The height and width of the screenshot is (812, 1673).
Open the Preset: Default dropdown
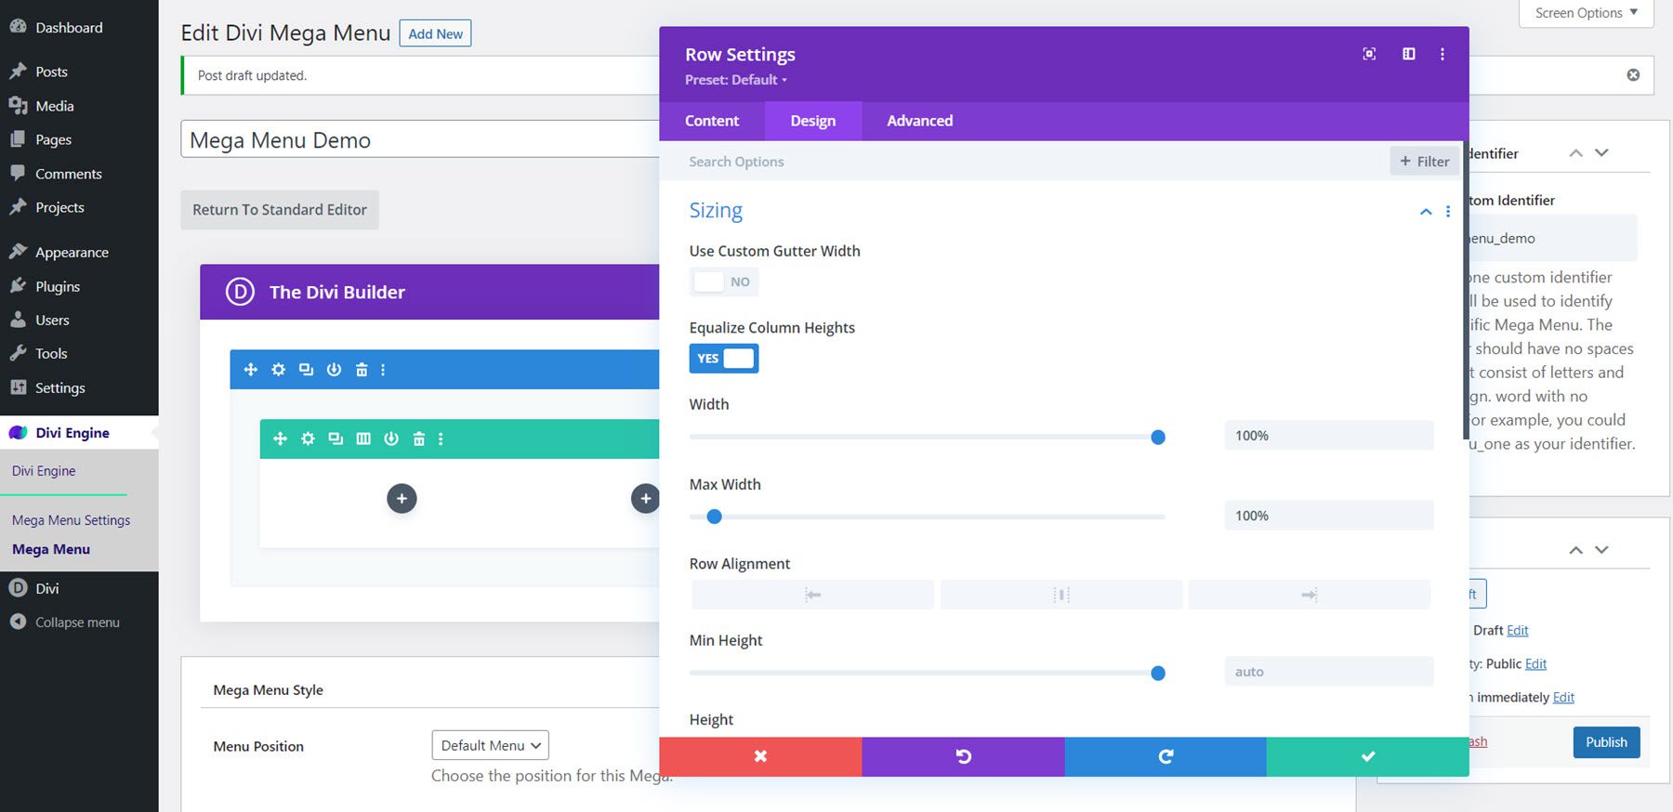[736, 80]
